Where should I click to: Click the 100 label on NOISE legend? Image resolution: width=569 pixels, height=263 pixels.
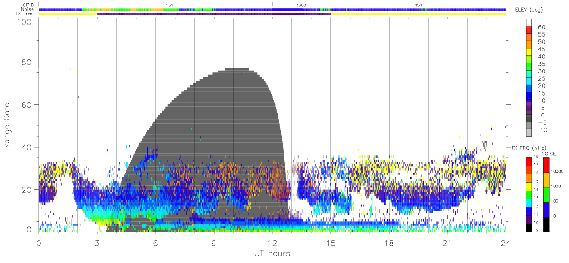[x=556, y=201]
